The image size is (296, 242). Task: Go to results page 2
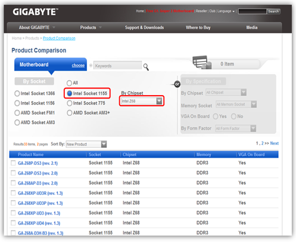pyautogui.click(x=262, y=143)
